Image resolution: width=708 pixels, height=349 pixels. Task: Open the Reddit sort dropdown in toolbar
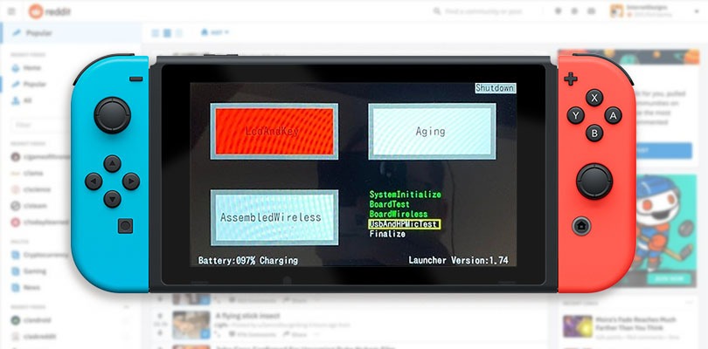215,32
